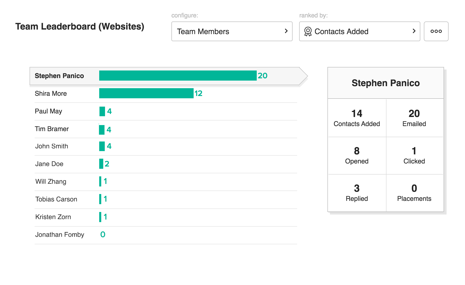Select Paul May in the leaderboard
Screen dimensions: 465x285
tap(48, 111)
